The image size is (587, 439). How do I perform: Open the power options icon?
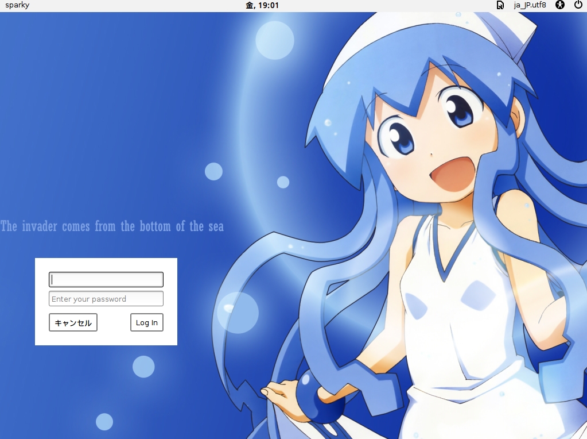578,5
